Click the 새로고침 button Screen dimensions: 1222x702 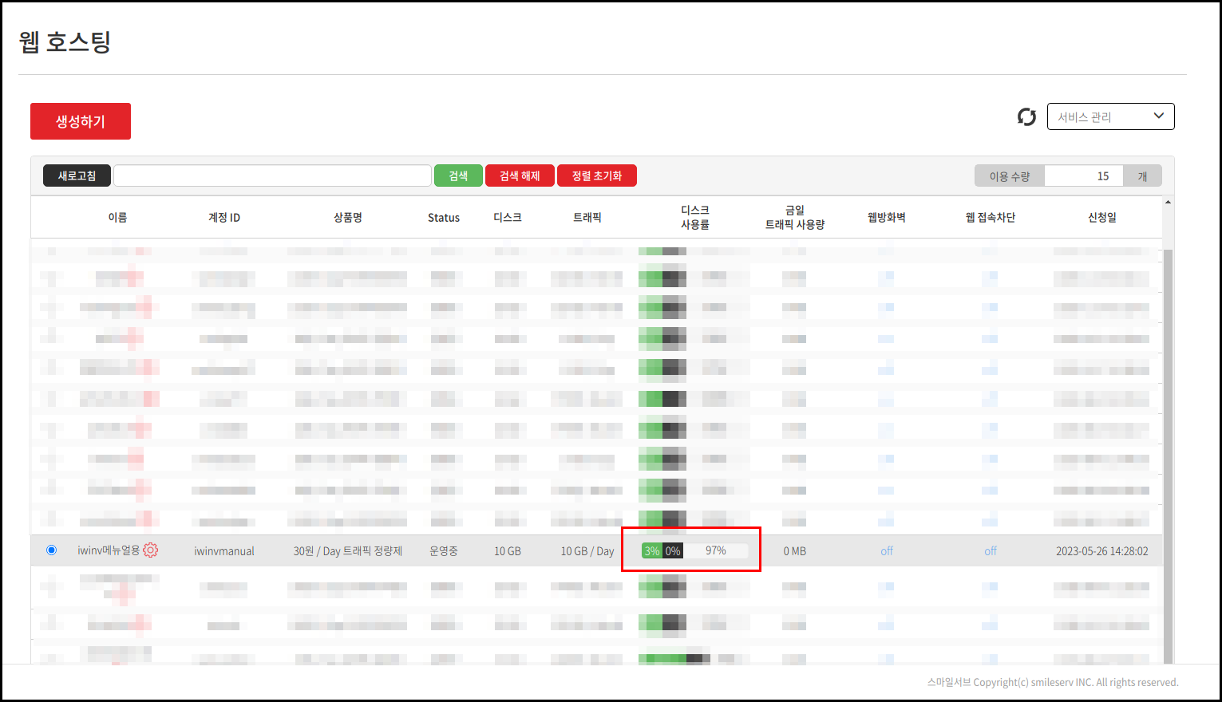[x=77, y=175]
